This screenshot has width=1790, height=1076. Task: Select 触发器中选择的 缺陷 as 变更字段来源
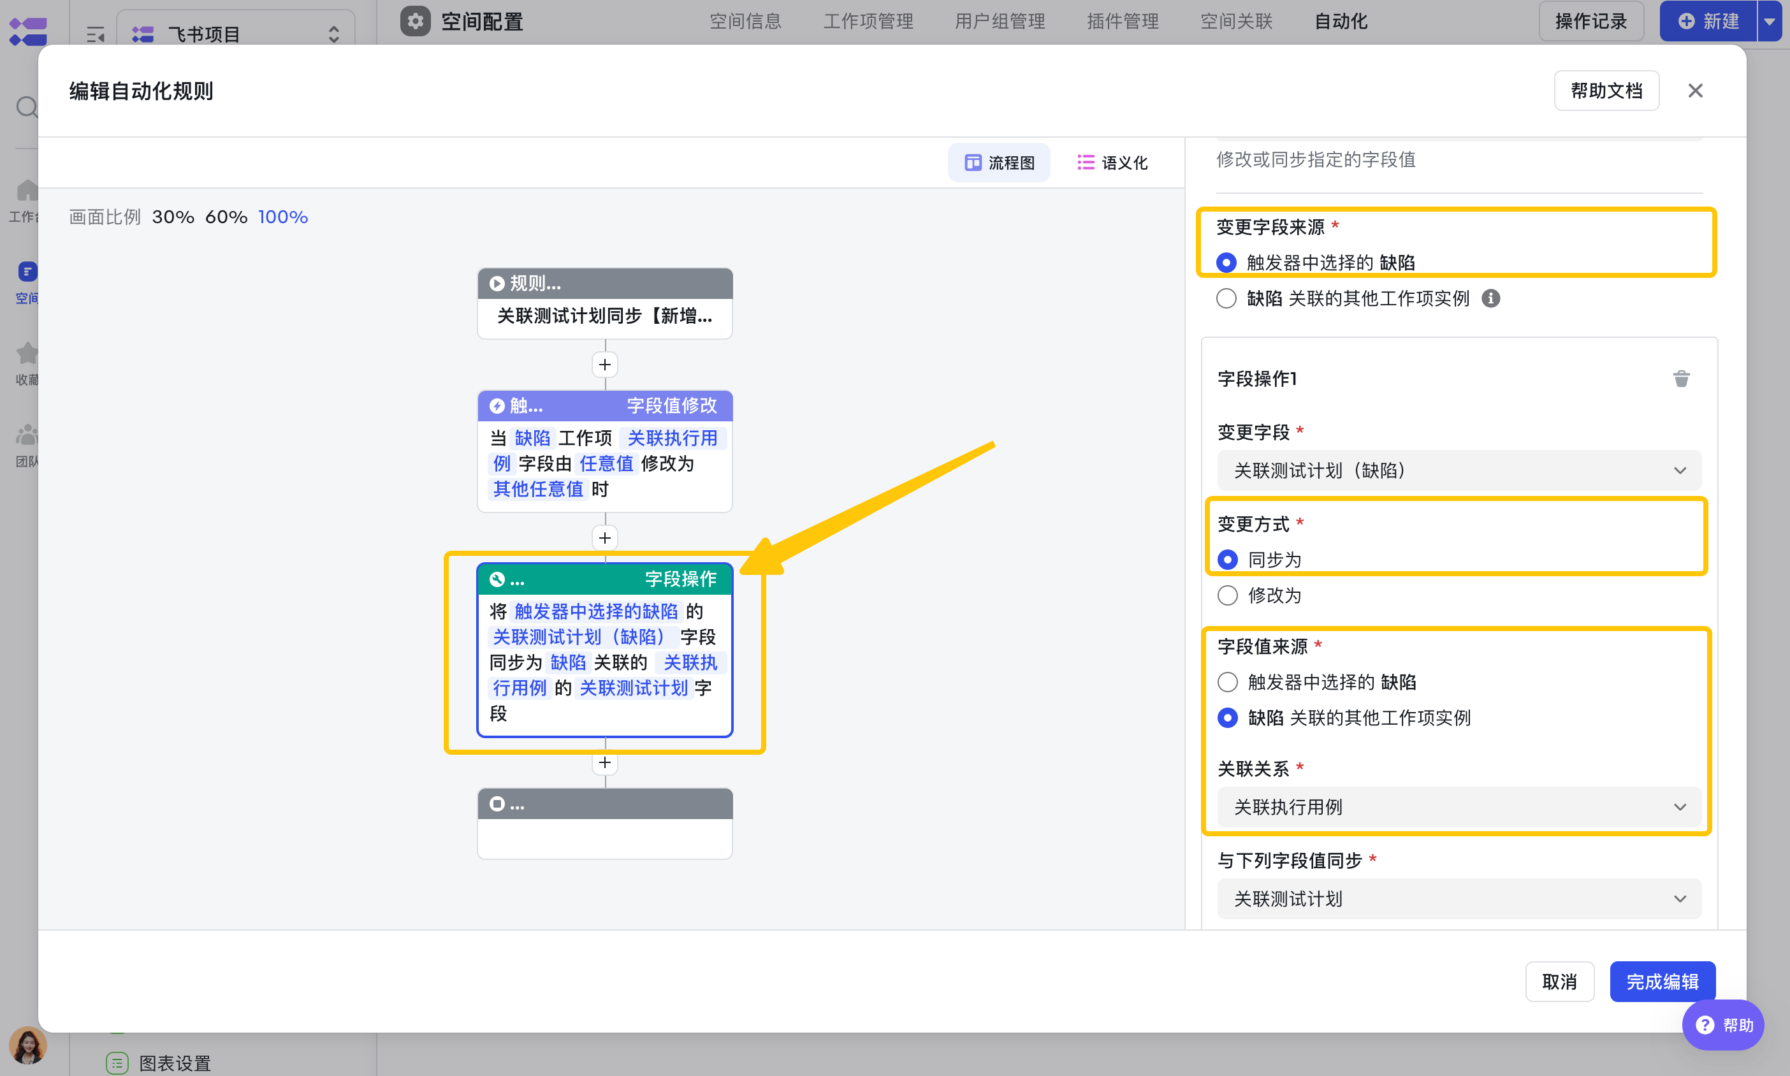coord(1226,263)
